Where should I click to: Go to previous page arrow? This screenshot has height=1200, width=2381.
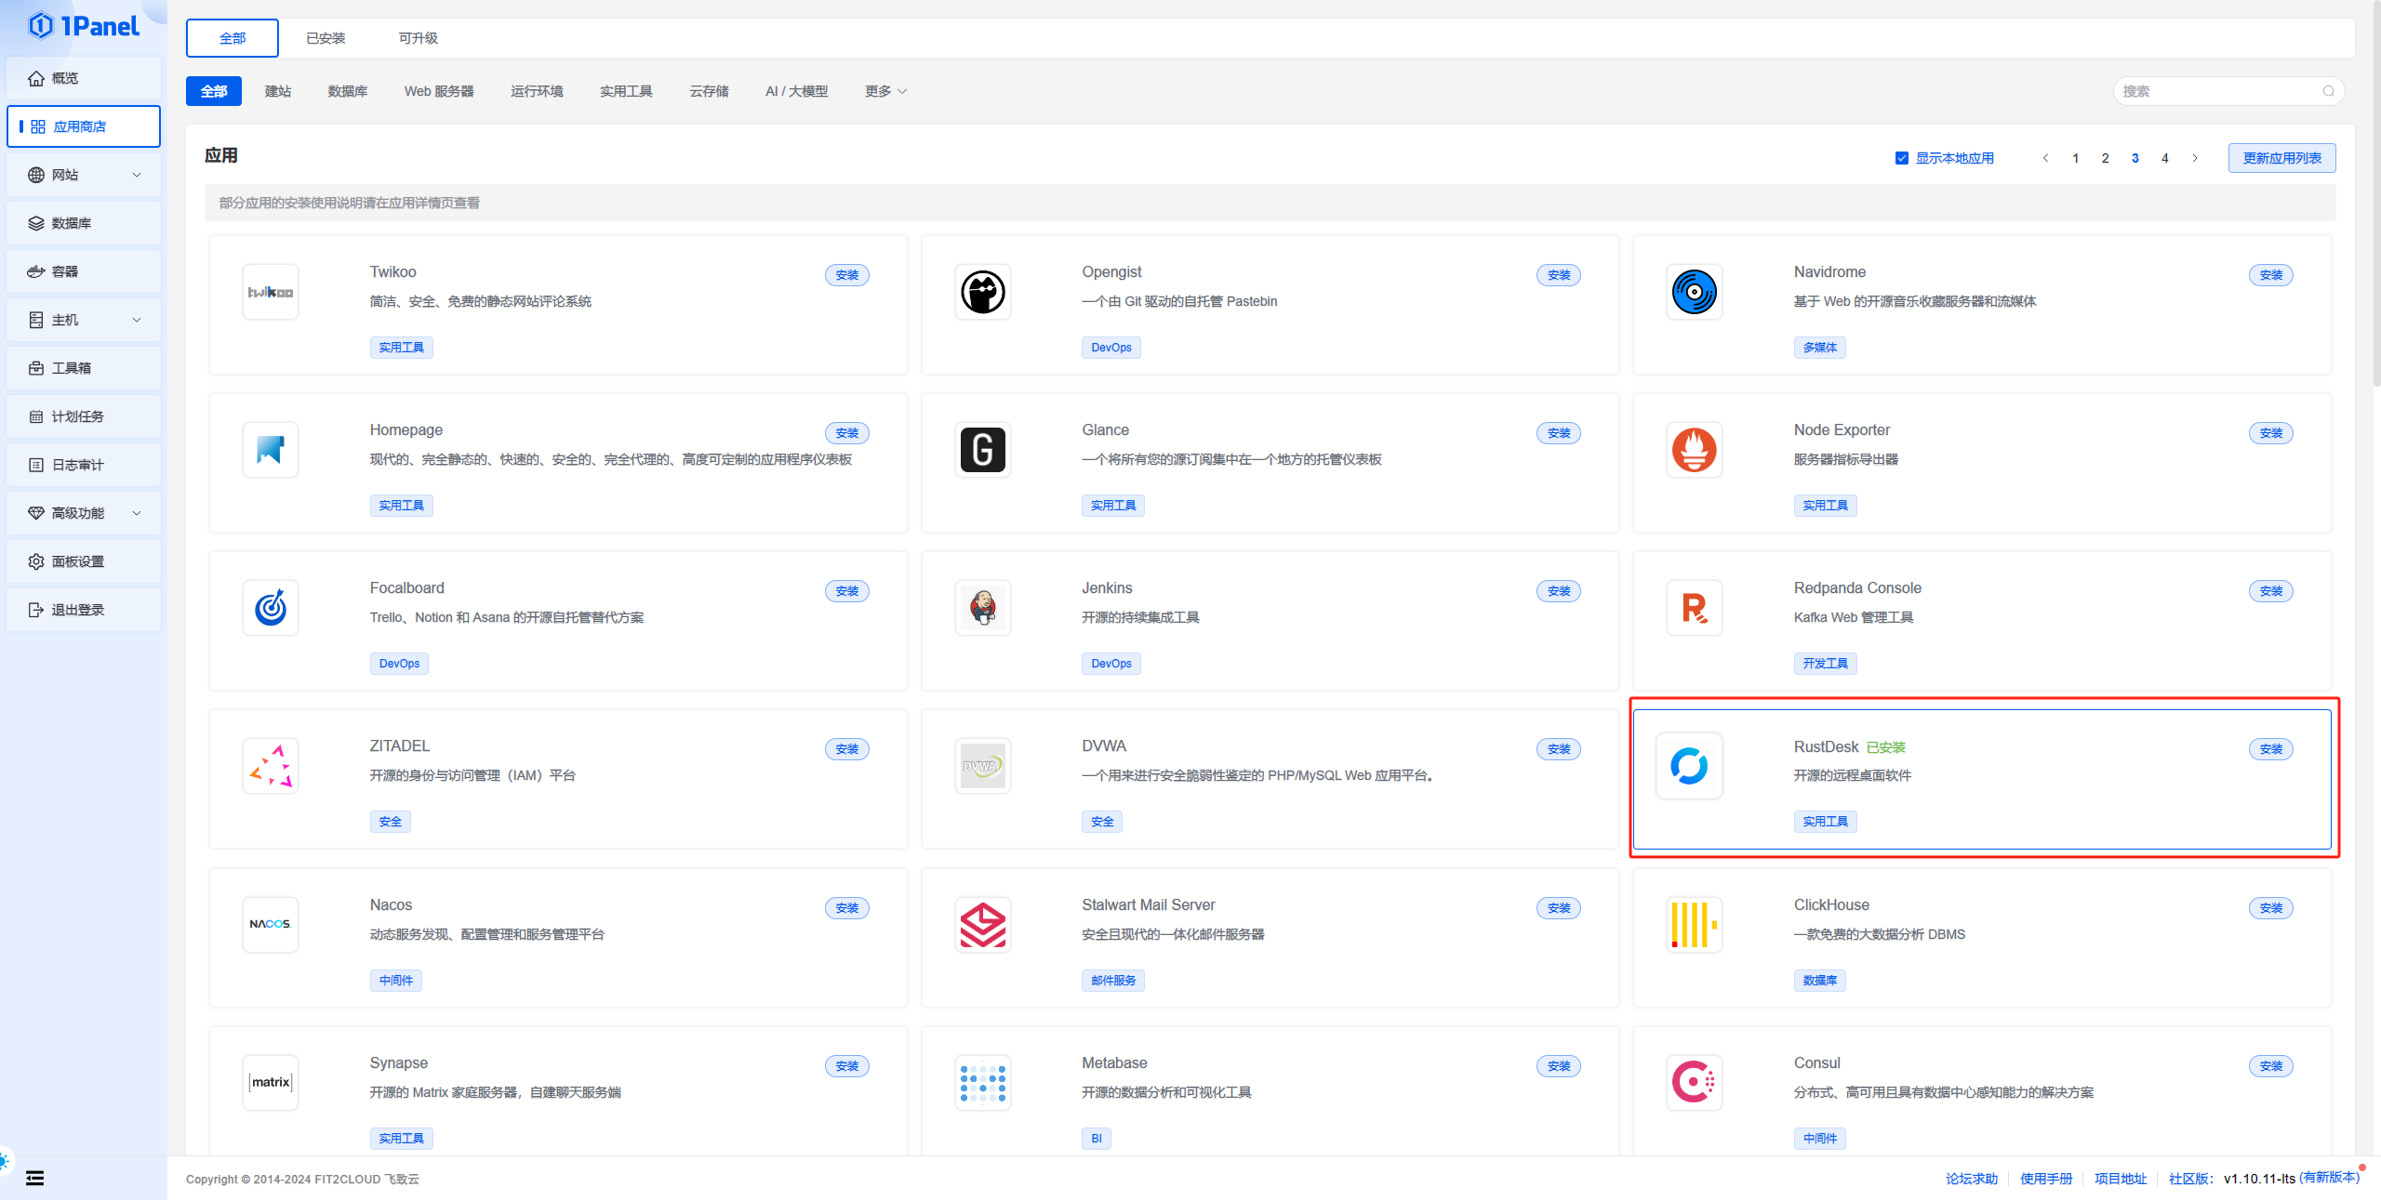[2045, 158]
